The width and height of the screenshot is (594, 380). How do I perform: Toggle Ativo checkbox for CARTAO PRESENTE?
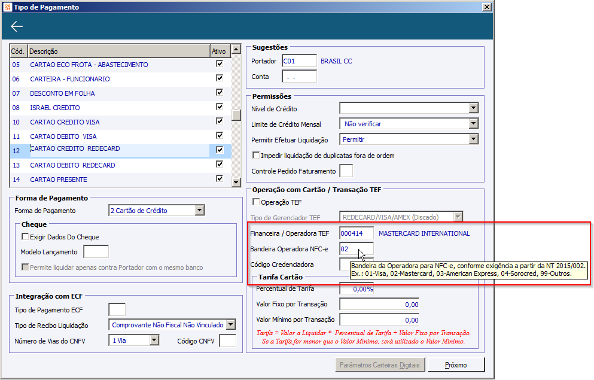click(220, 178)
